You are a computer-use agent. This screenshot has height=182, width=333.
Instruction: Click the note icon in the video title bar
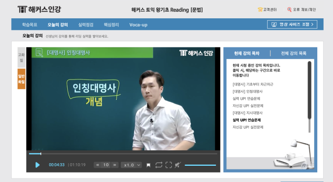point(39,53)
